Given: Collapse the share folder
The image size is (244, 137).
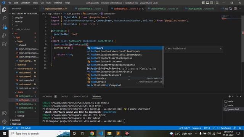Looking at the screenshot, I should pyautogui.click(x=20, y=92).
